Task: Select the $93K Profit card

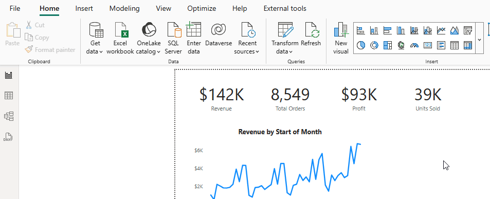Action: [x=359, y=99]
